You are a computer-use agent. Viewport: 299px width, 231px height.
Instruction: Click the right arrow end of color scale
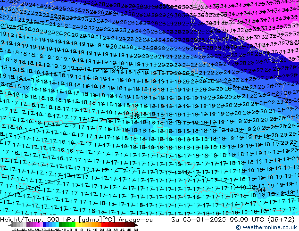(136, 225)
